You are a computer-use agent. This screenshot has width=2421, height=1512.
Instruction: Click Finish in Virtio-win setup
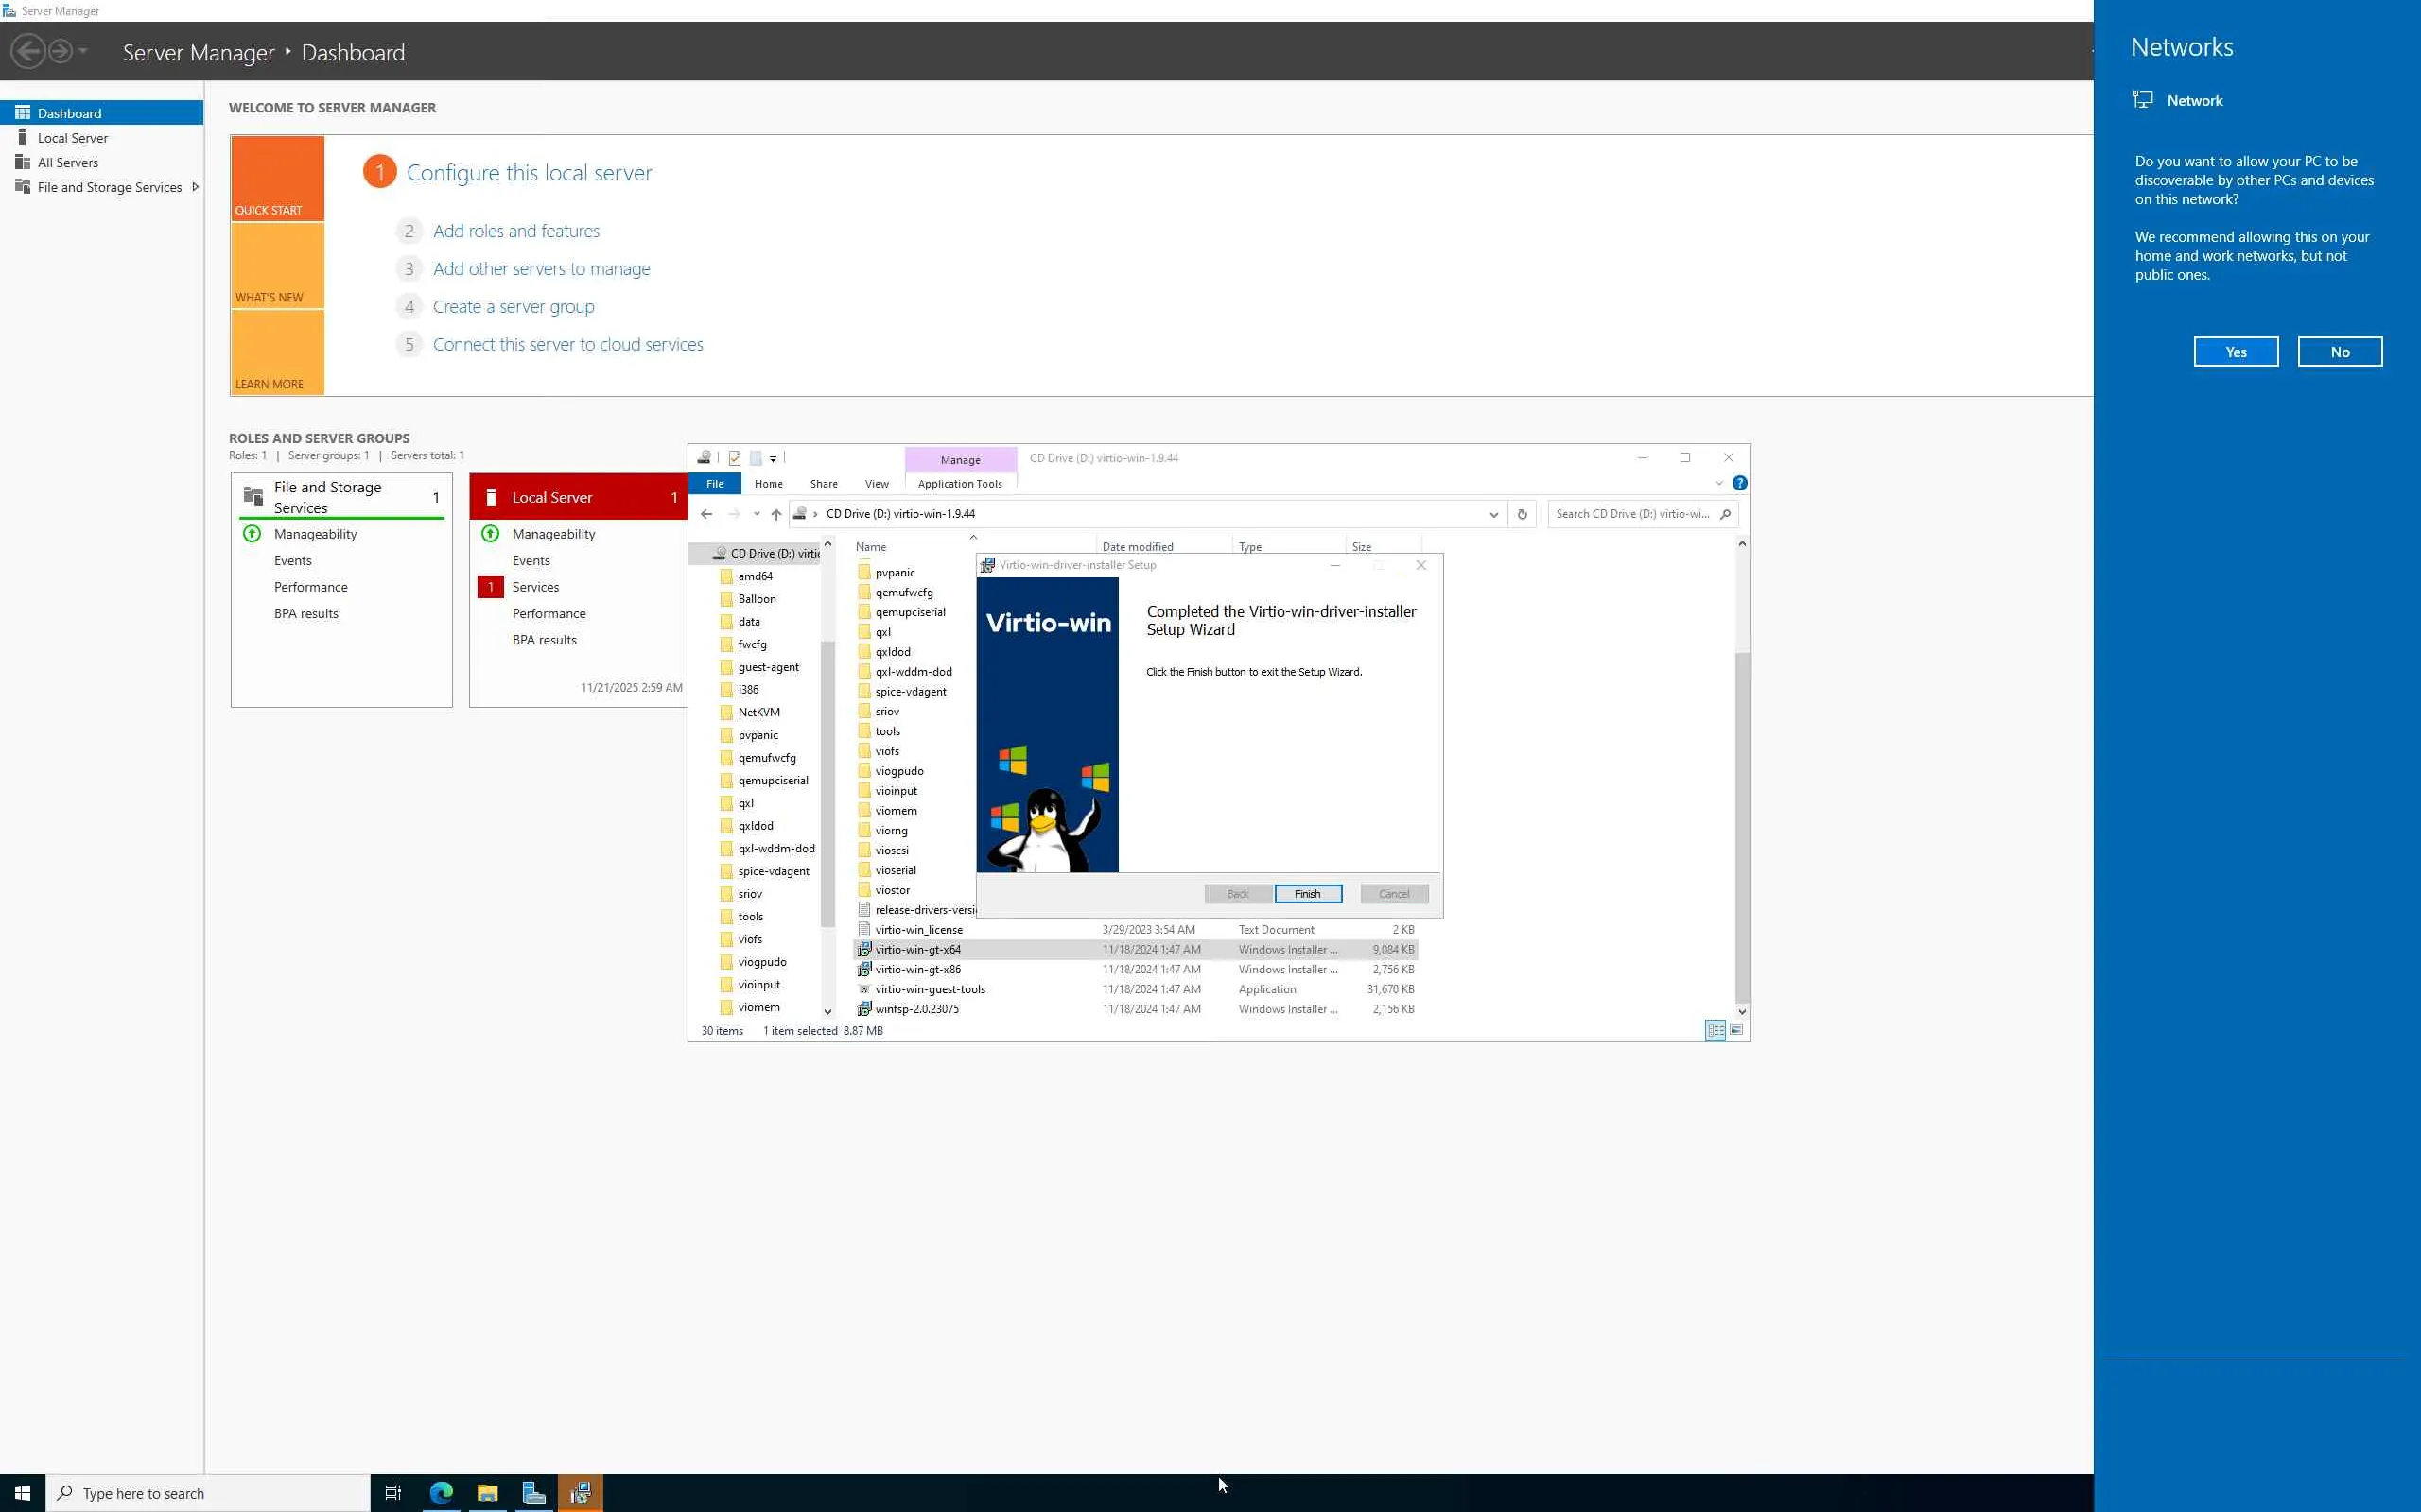click(x=1308, y=894)
